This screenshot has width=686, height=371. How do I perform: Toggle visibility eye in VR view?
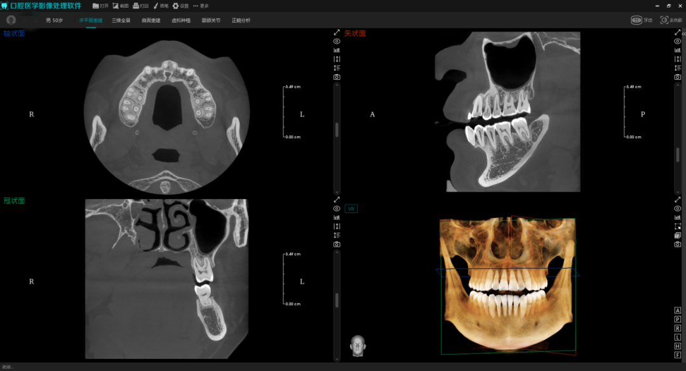click(677, 209)
